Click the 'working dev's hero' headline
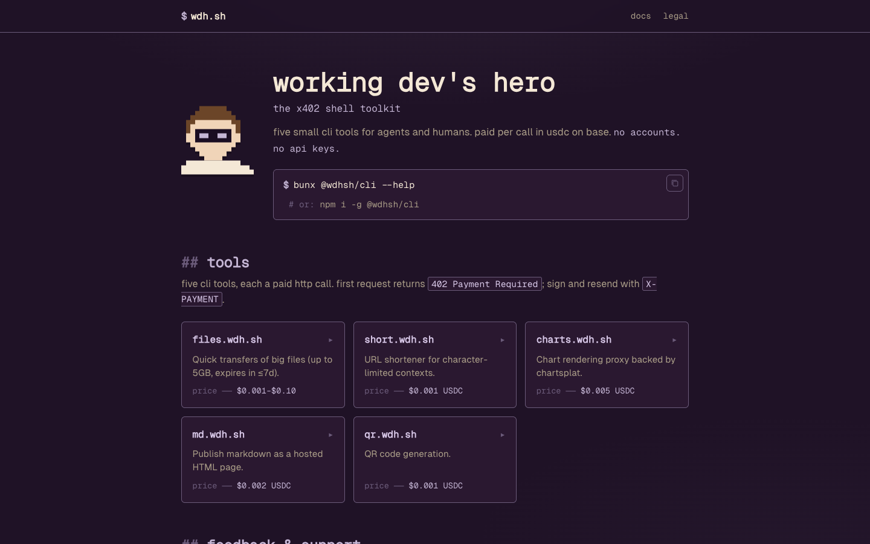Viewport: 870px width, 544px height. coord(414,83)
